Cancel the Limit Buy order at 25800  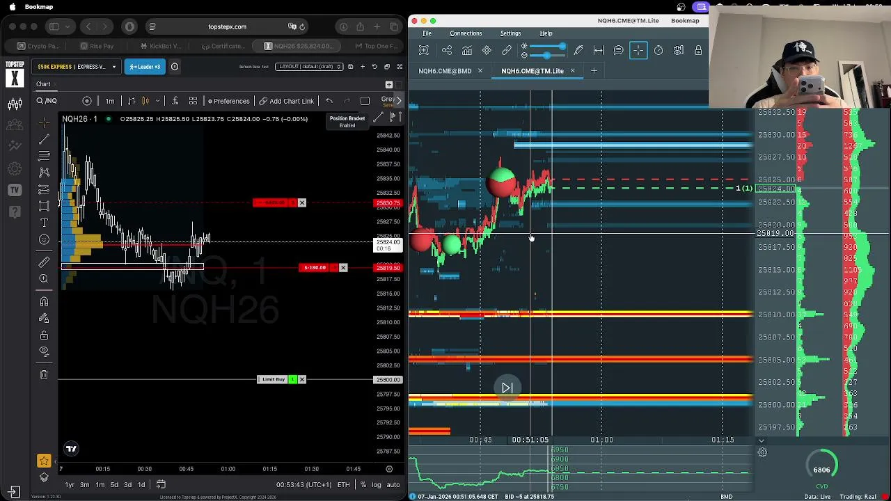coord(301,379)
